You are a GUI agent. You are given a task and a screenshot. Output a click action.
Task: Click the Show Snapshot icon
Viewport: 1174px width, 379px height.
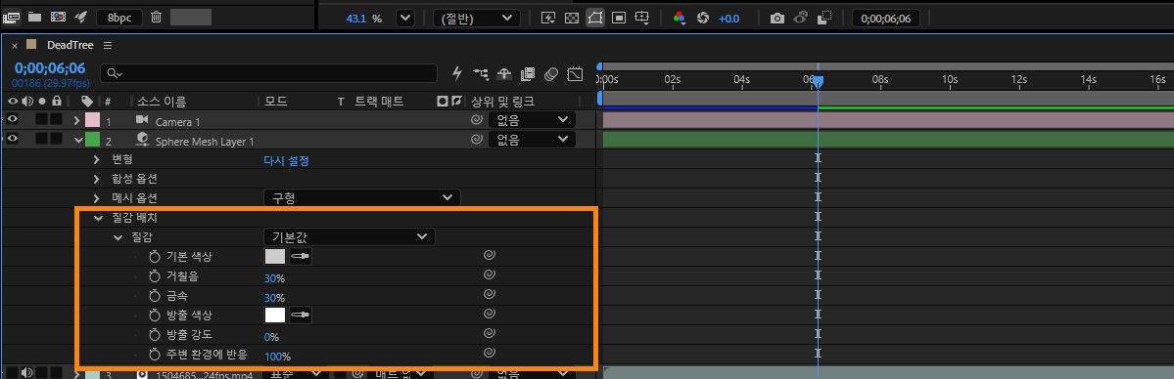click(800, 18)
